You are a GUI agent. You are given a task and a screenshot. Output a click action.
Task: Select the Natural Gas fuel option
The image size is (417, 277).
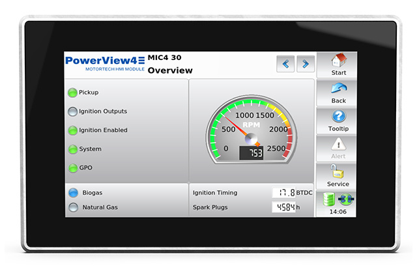coord(73,208)
